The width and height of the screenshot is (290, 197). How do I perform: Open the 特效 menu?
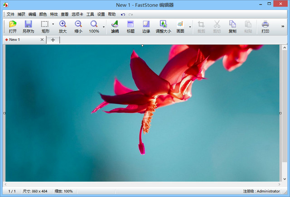(x=54, y=14)
